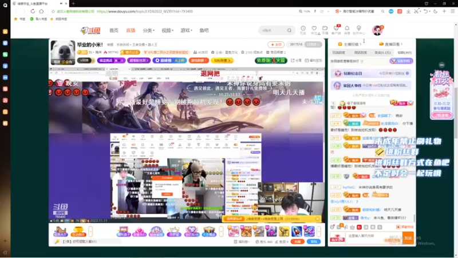Close the yellow buff notification bar

click(x=318, y=219)
